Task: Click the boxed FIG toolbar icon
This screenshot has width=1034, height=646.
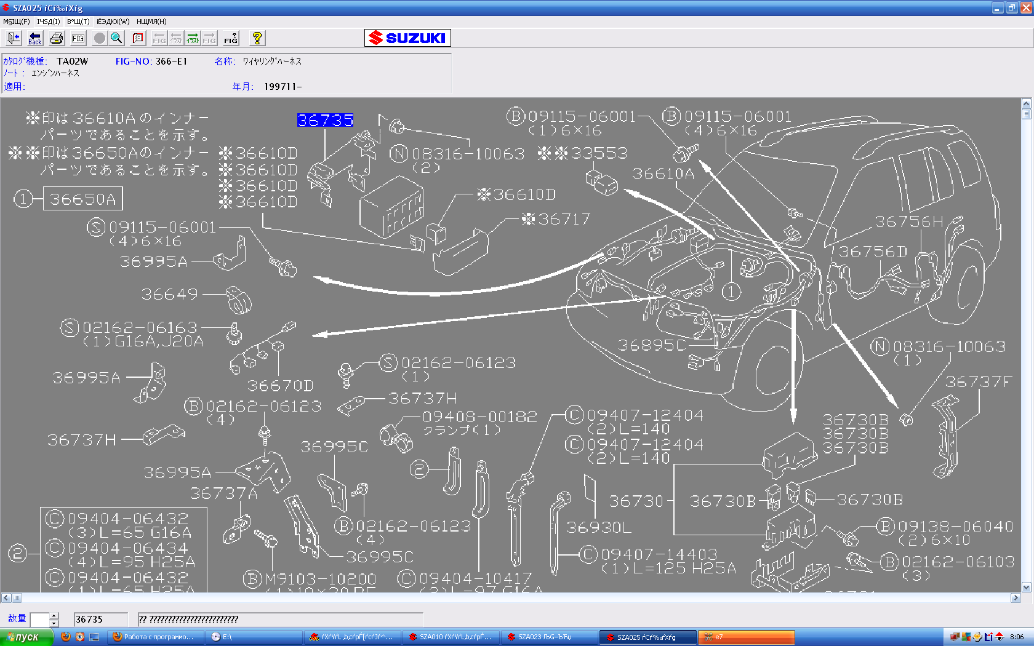Action: (78, 38)
